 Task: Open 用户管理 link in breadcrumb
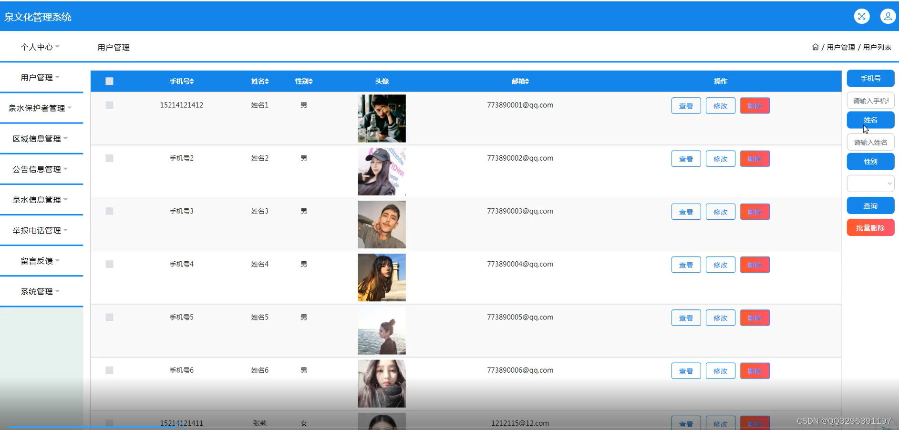point(841,47)
